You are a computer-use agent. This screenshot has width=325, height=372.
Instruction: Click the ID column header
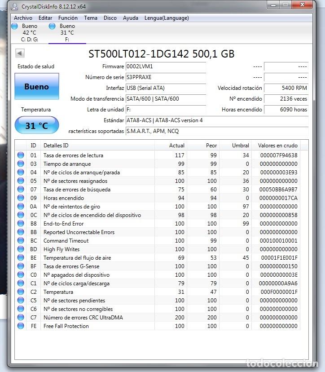pyautogui.click(x=33, y=146)
